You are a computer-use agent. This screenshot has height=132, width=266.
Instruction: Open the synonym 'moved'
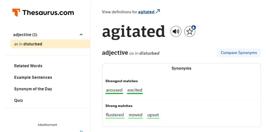pos(136,115)
